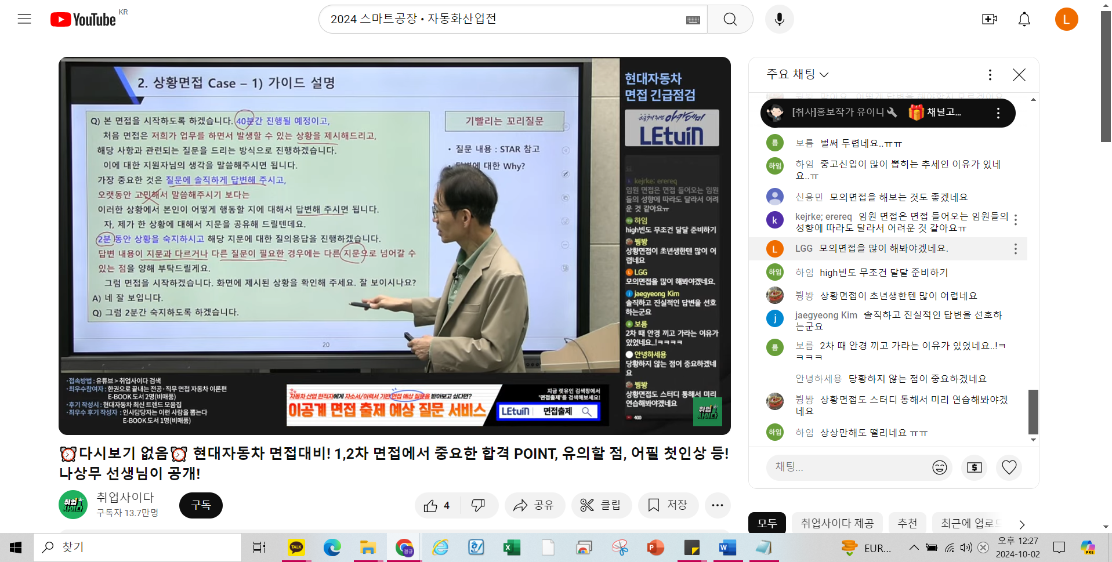Open the on-screen keyboard icon in search
Viewport: 1112px width, 562px height.
tap(693, 20)
